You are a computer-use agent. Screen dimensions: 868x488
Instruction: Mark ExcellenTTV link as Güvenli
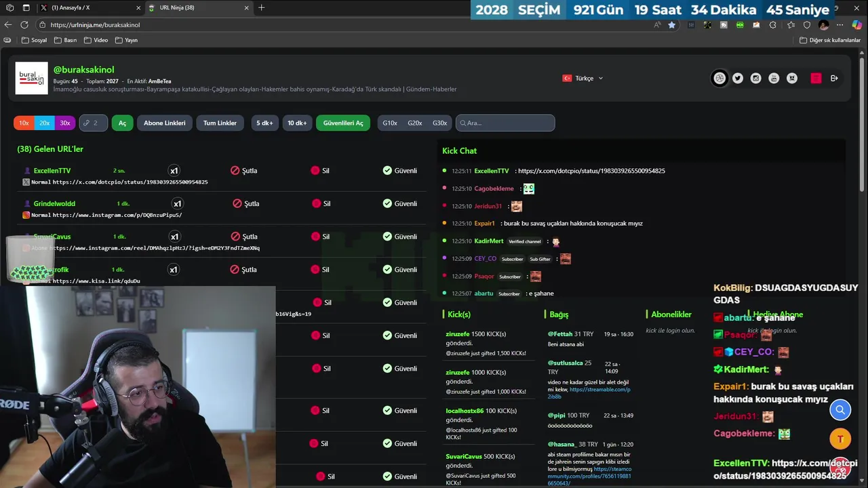pyautogui.click(x=399, y=170)
